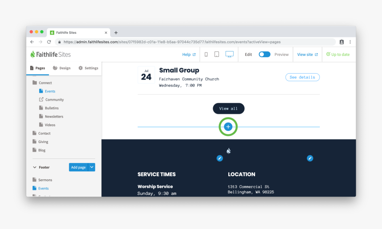Viewport: 382px width, 229px height.
Task: Open the Settings tab
Action: pos(88,68)
